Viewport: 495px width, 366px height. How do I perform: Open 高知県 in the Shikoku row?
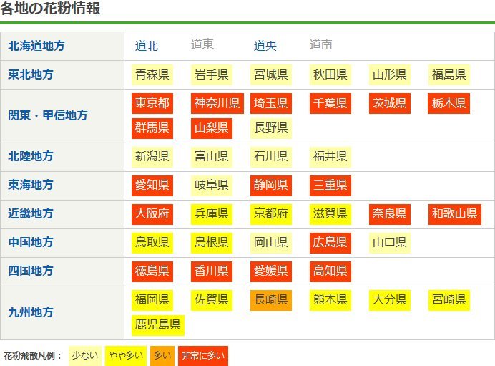point(330,271)
